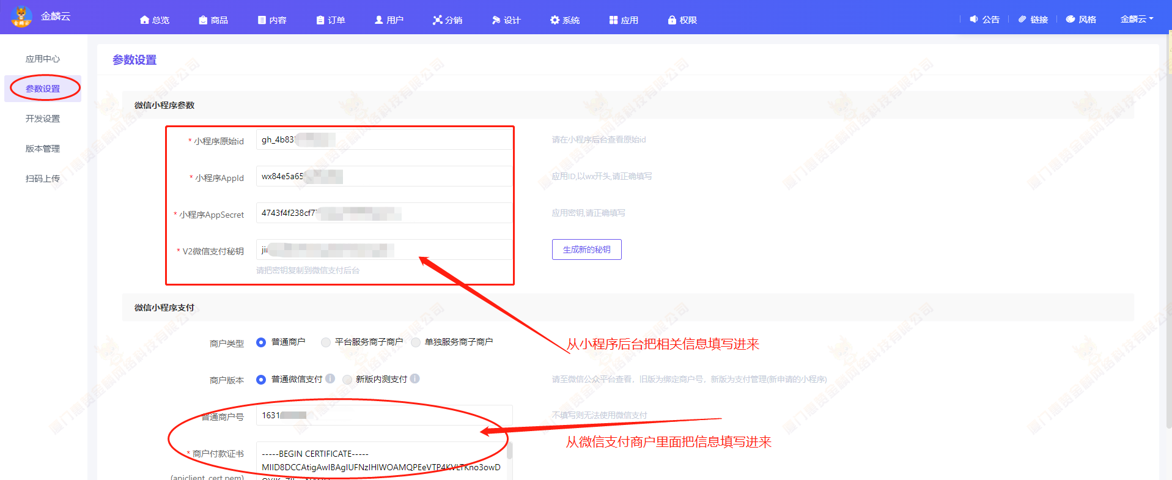
Task: Click the 微信小程序参数 section title
Action: coord(164,105)
